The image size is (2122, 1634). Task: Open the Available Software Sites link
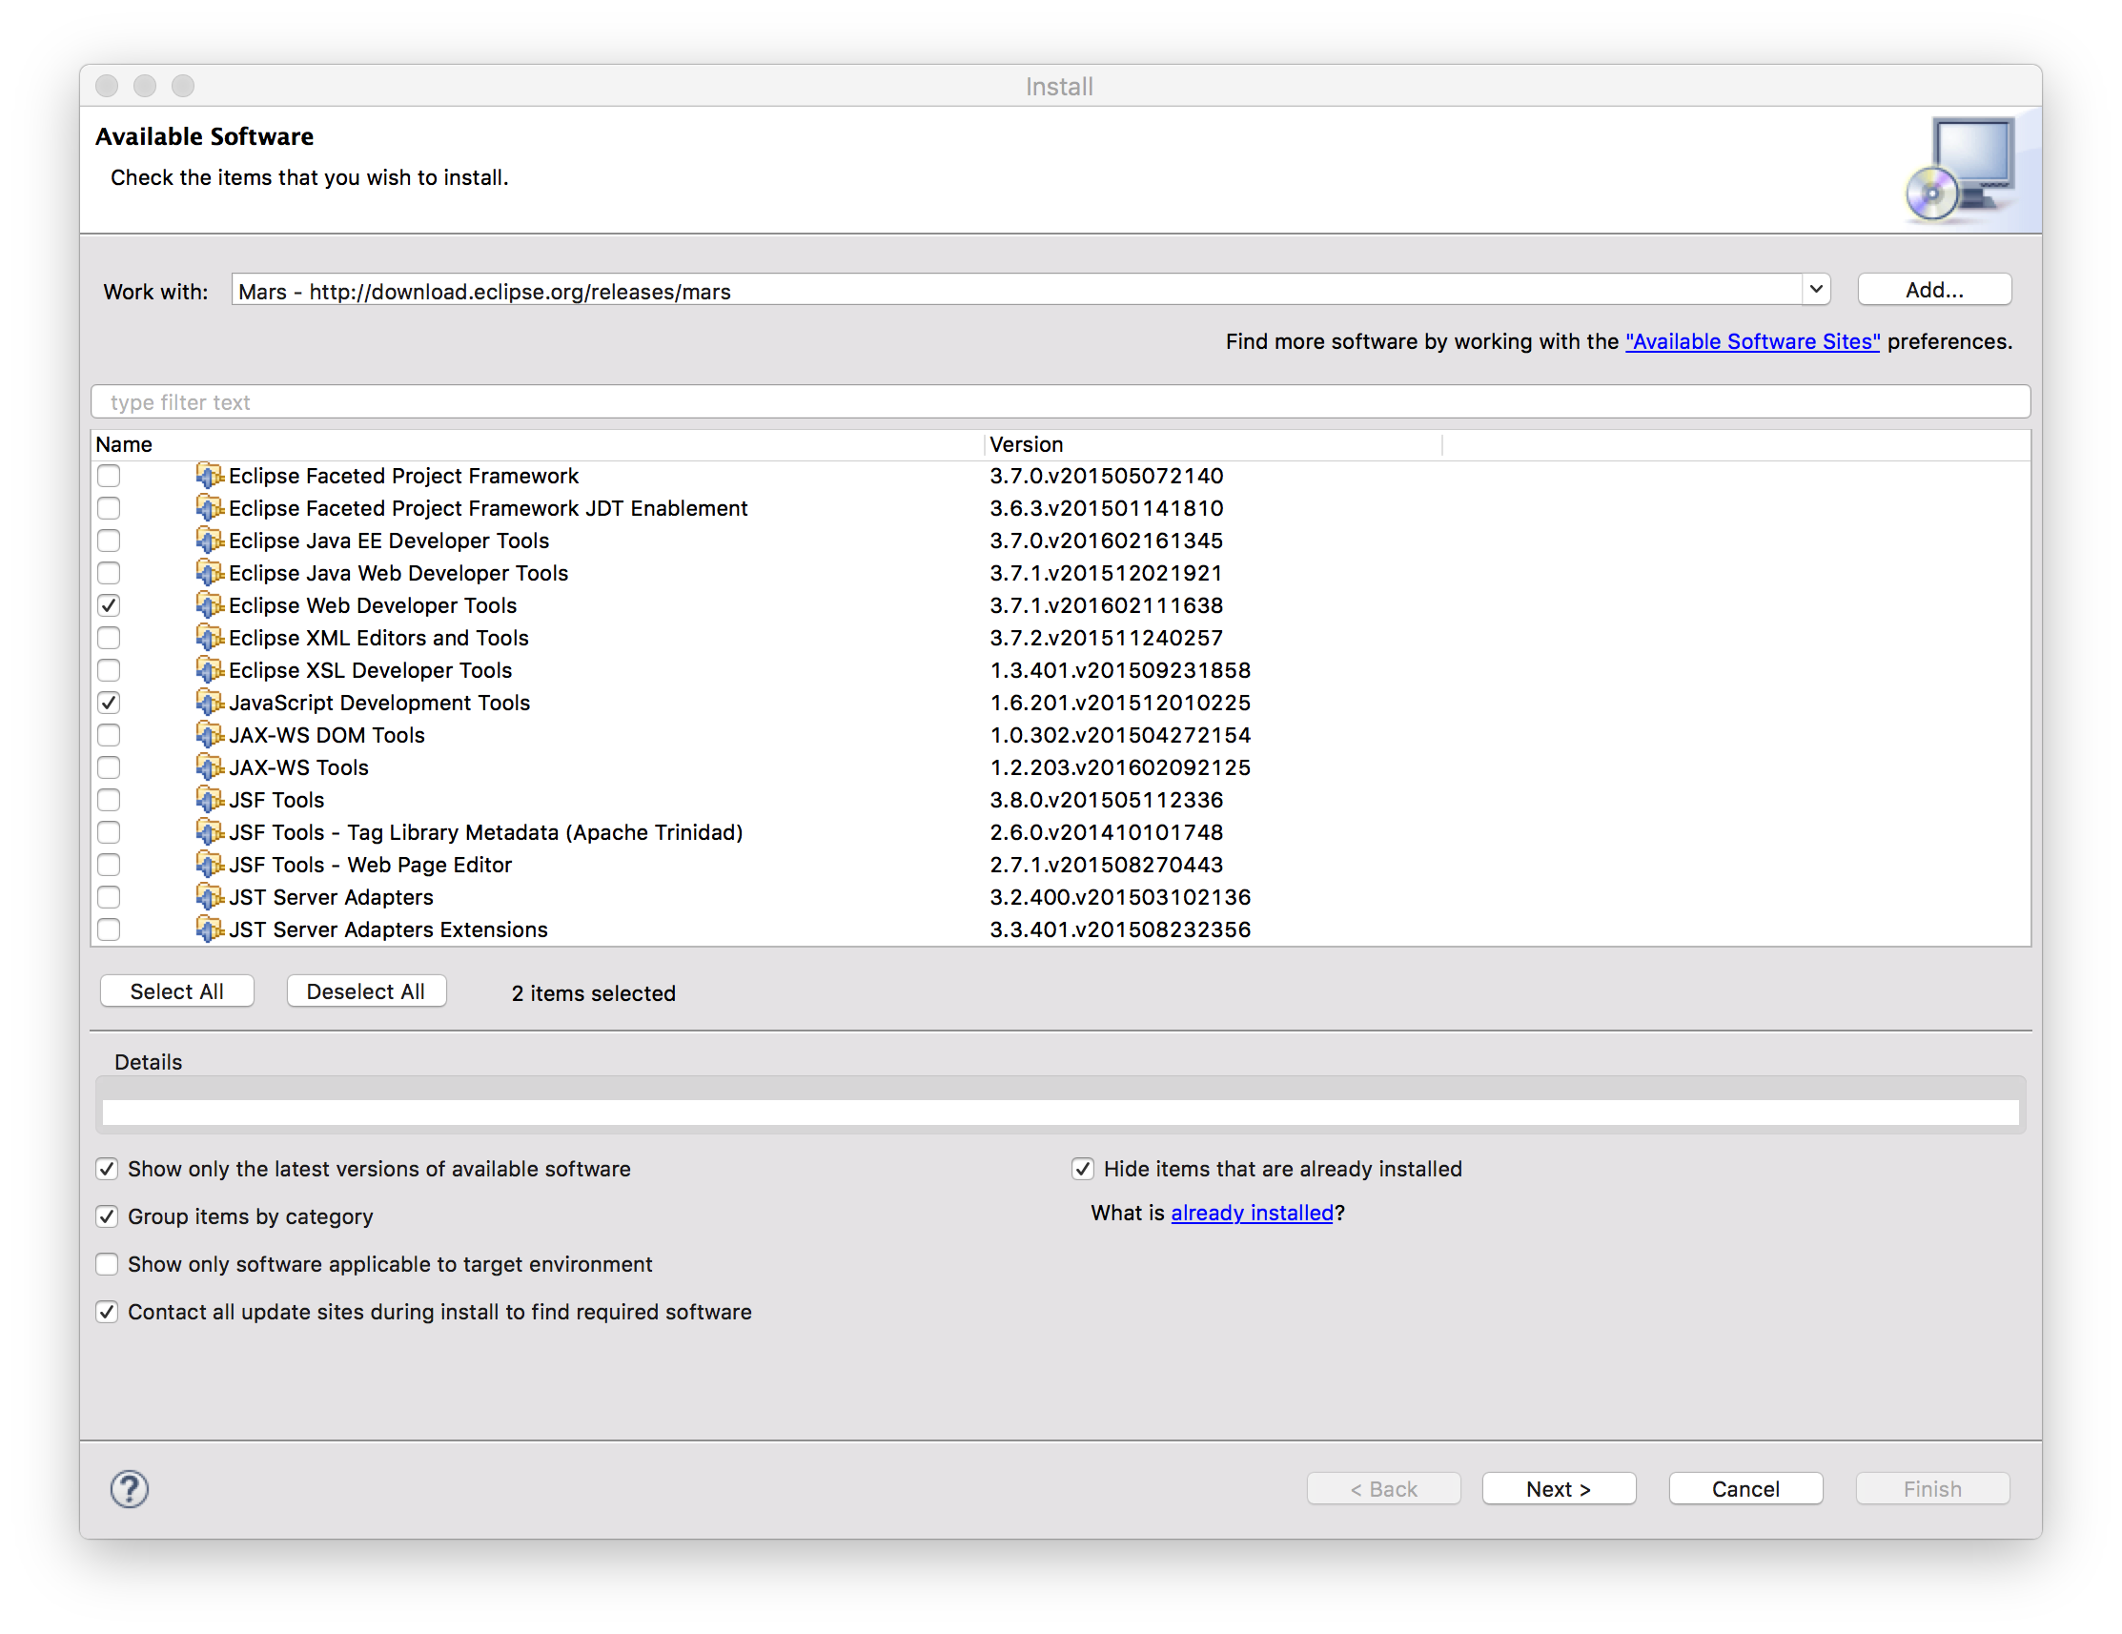tap(1752, 342)
